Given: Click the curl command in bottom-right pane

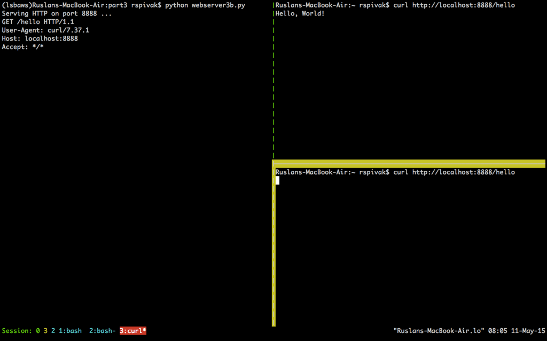Looking at the screenshot, I should pos(454,172).
